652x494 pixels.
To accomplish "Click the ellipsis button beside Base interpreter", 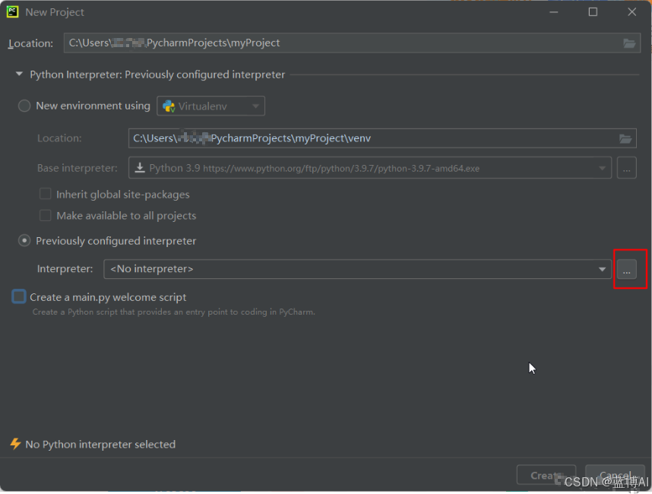I will point(626,167).
